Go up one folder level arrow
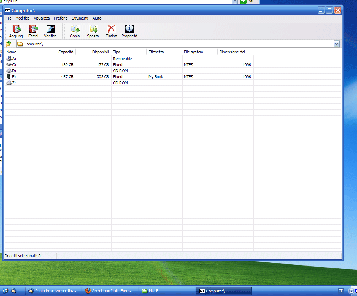 tap(9, 44)
